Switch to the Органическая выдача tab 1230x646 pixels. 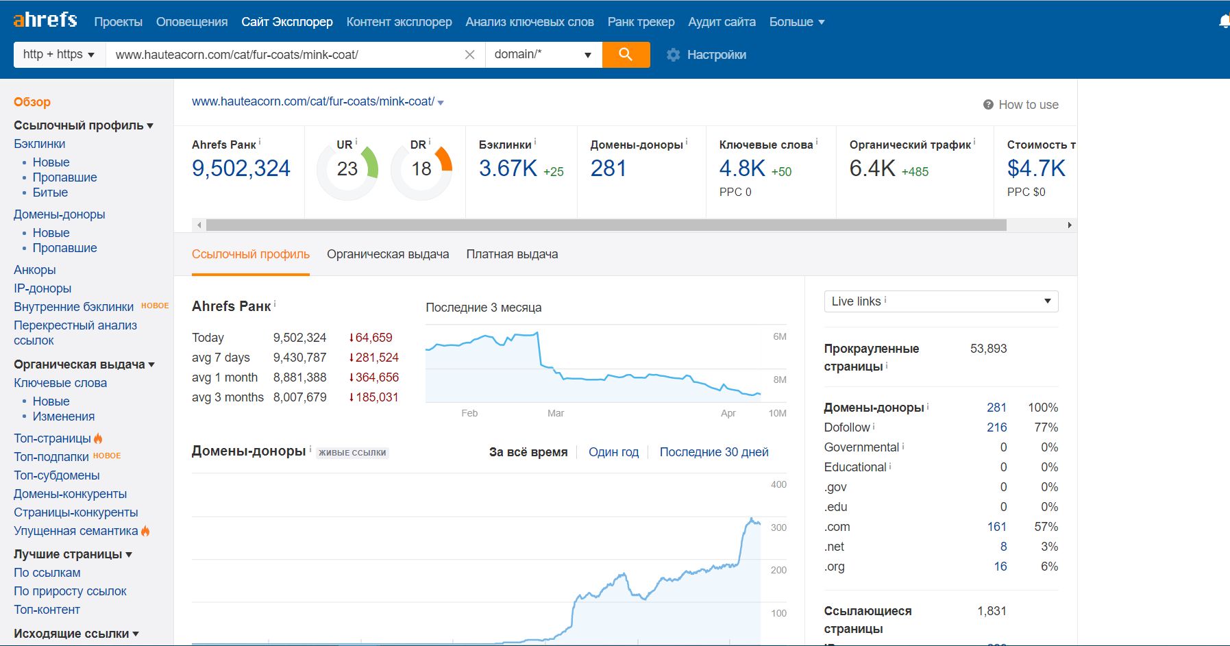point(388,254)
